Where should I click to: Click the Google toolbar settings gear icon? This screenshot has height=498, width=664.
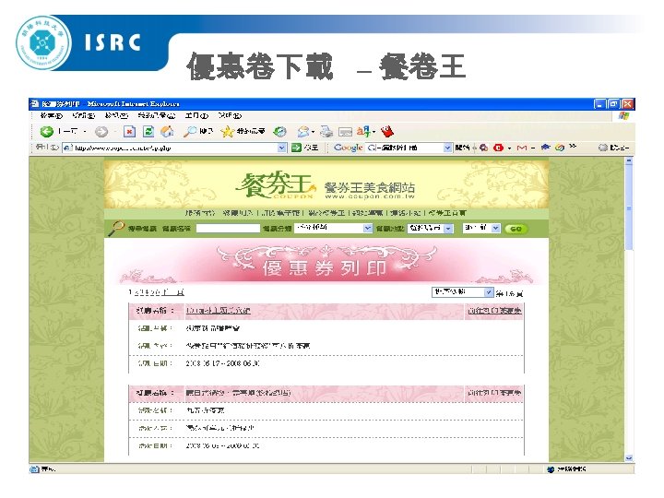click(x=602, y=148)
